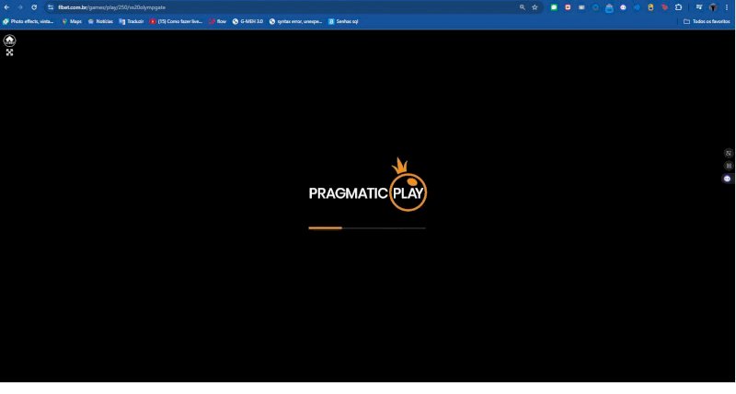Open the light blue shopping bag extension
This screenshot has height=394, width=736.
click(609, 7)
